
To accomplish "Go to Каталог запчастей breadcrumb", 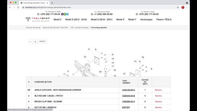I will click(x=33, y=27).
